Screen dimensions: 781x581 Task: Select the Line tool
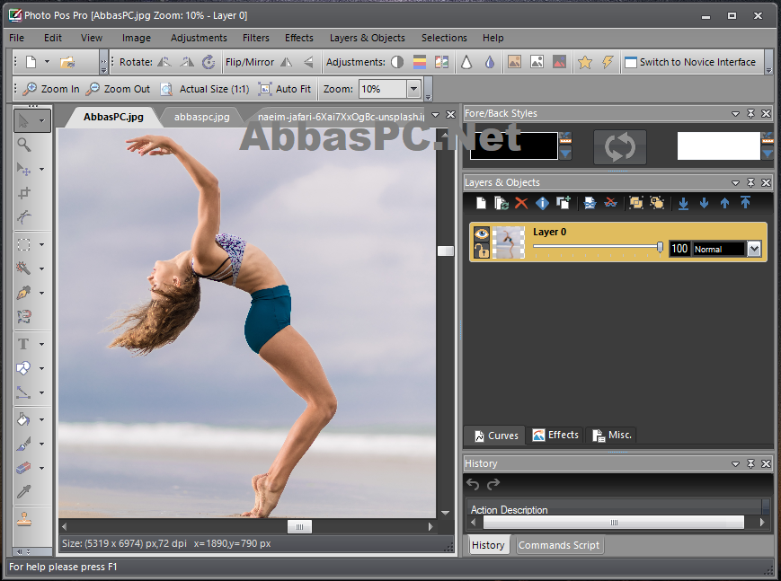click(x=23, y=392)
